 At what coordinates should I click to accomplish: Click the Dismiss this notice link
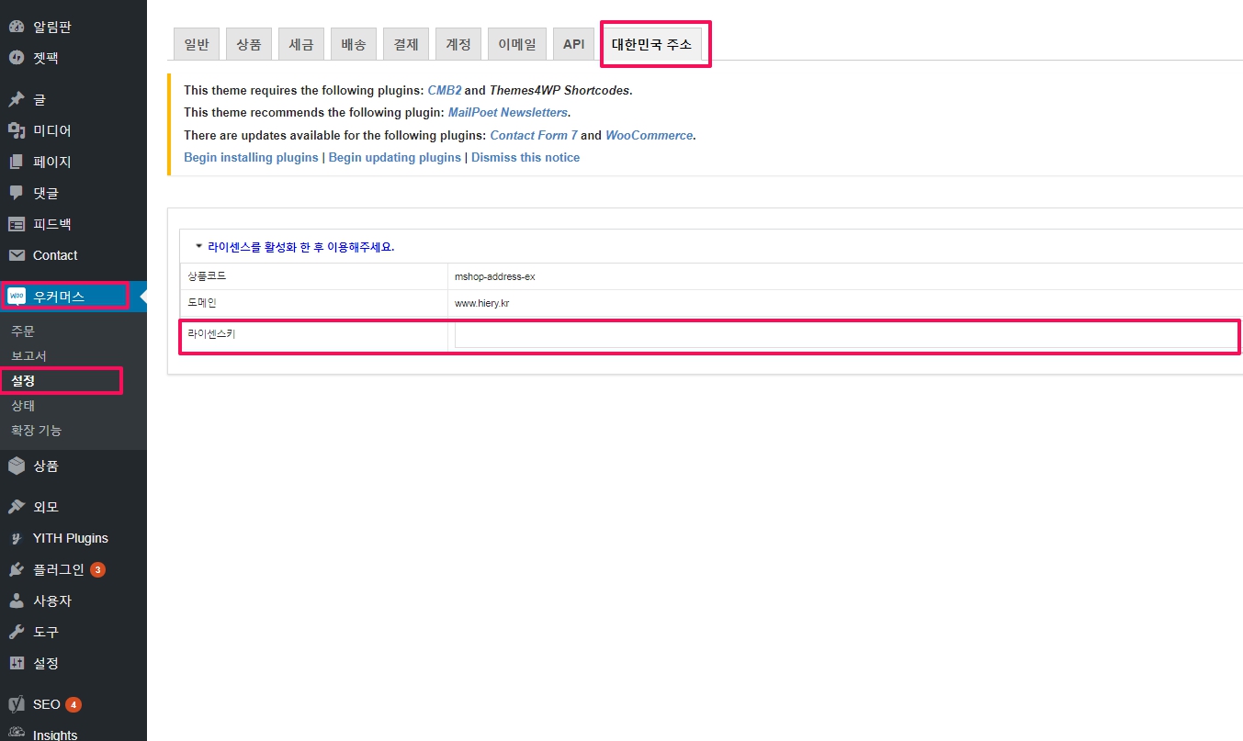pos(525,157)
